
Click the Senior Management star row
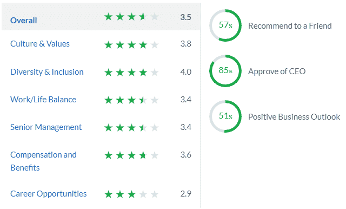131,128
